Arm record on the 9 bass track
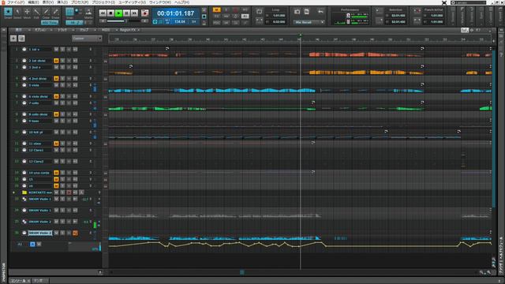Viewport: 505px width, 284px height. click(x=69, y=121)
